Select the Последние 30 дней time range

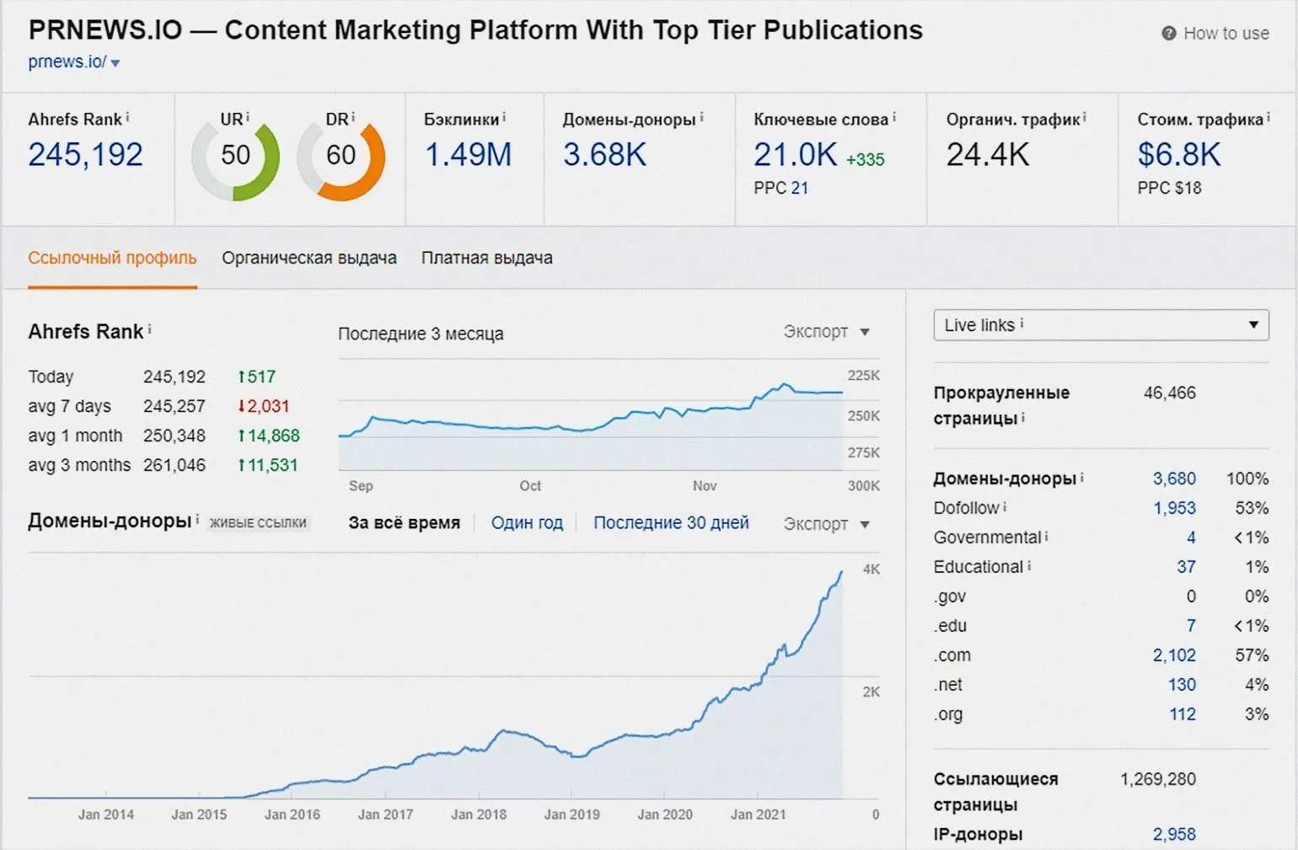click(671, 522)
